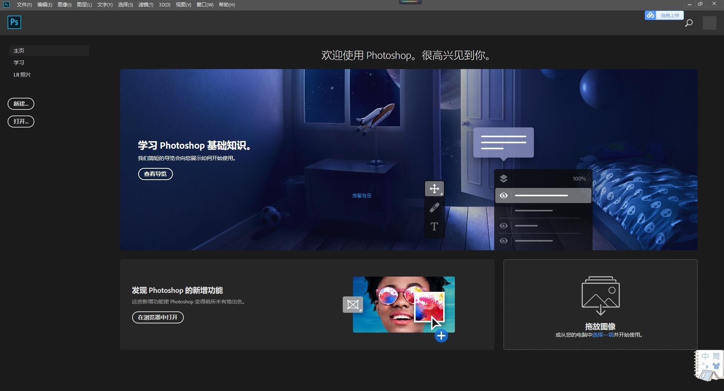
Task: Click the 学习 Photoshop 基础知识 heading
Action: pos(195,145)
